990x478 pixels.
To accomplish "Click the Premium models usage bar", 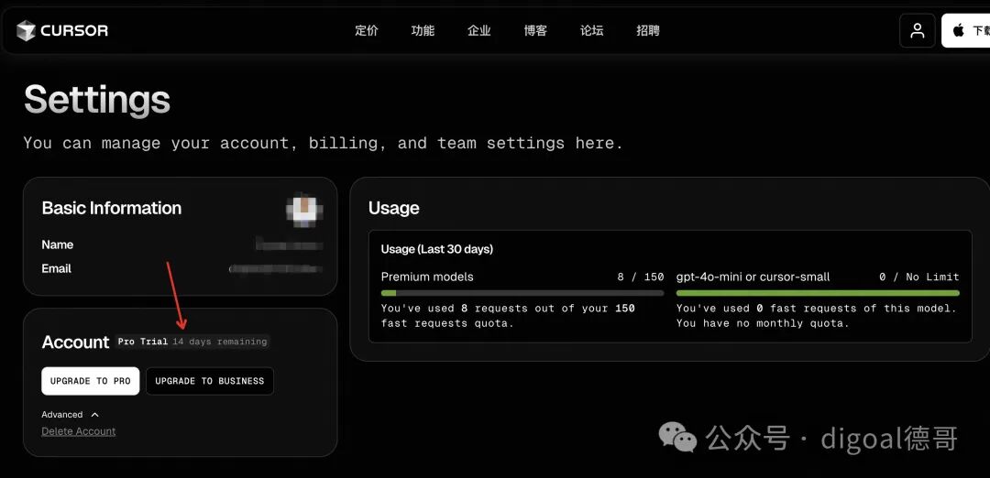I will [522, 293].
